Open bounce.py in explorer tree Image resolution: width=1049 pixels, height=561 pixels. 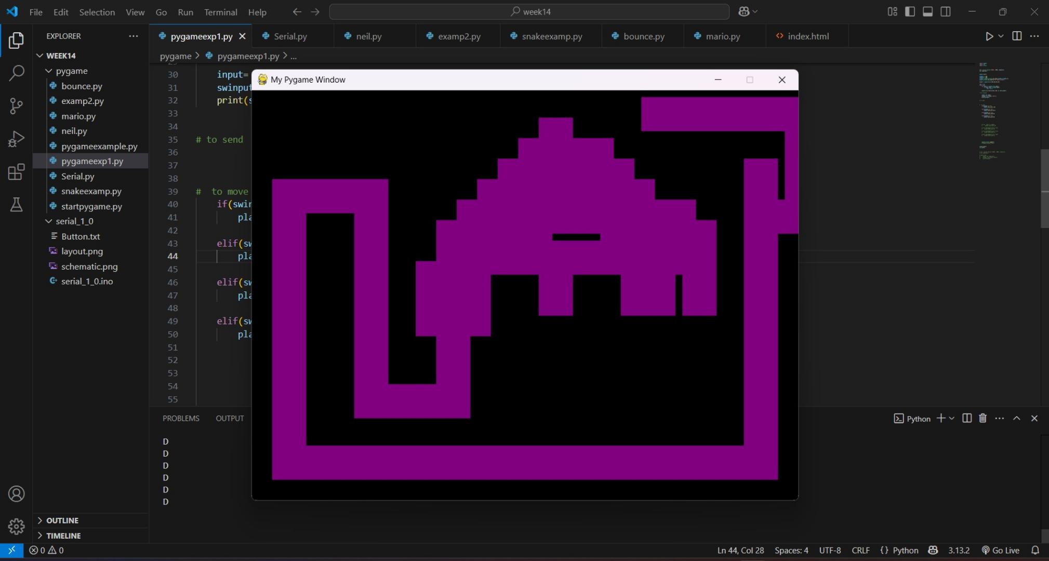82,86
